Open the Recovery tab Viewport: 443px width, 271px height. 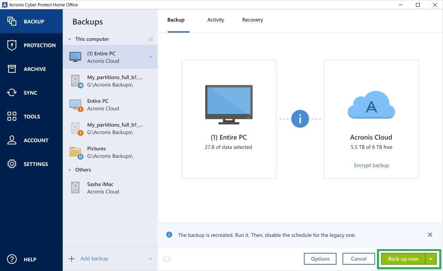(253, 20)
